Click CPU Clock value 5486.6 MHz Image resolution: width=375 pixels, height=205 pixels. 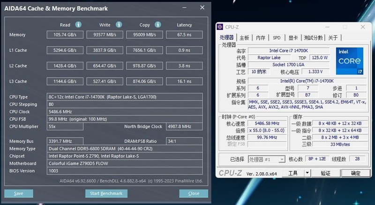click(x=125, y=111)
